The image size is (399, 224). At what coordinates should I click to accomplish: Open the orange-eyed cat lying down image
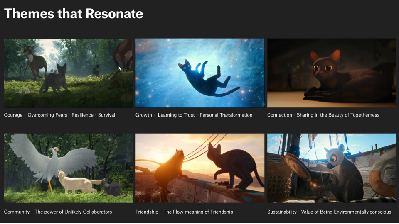(331, 73)
